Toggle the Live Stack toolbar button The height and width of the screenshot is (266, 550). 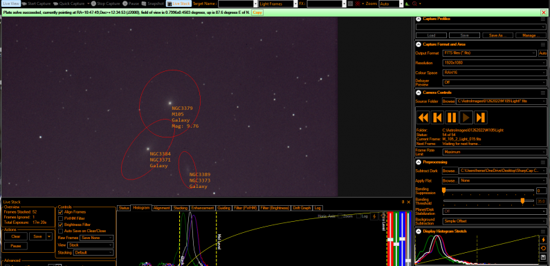(x=178, y=3)
